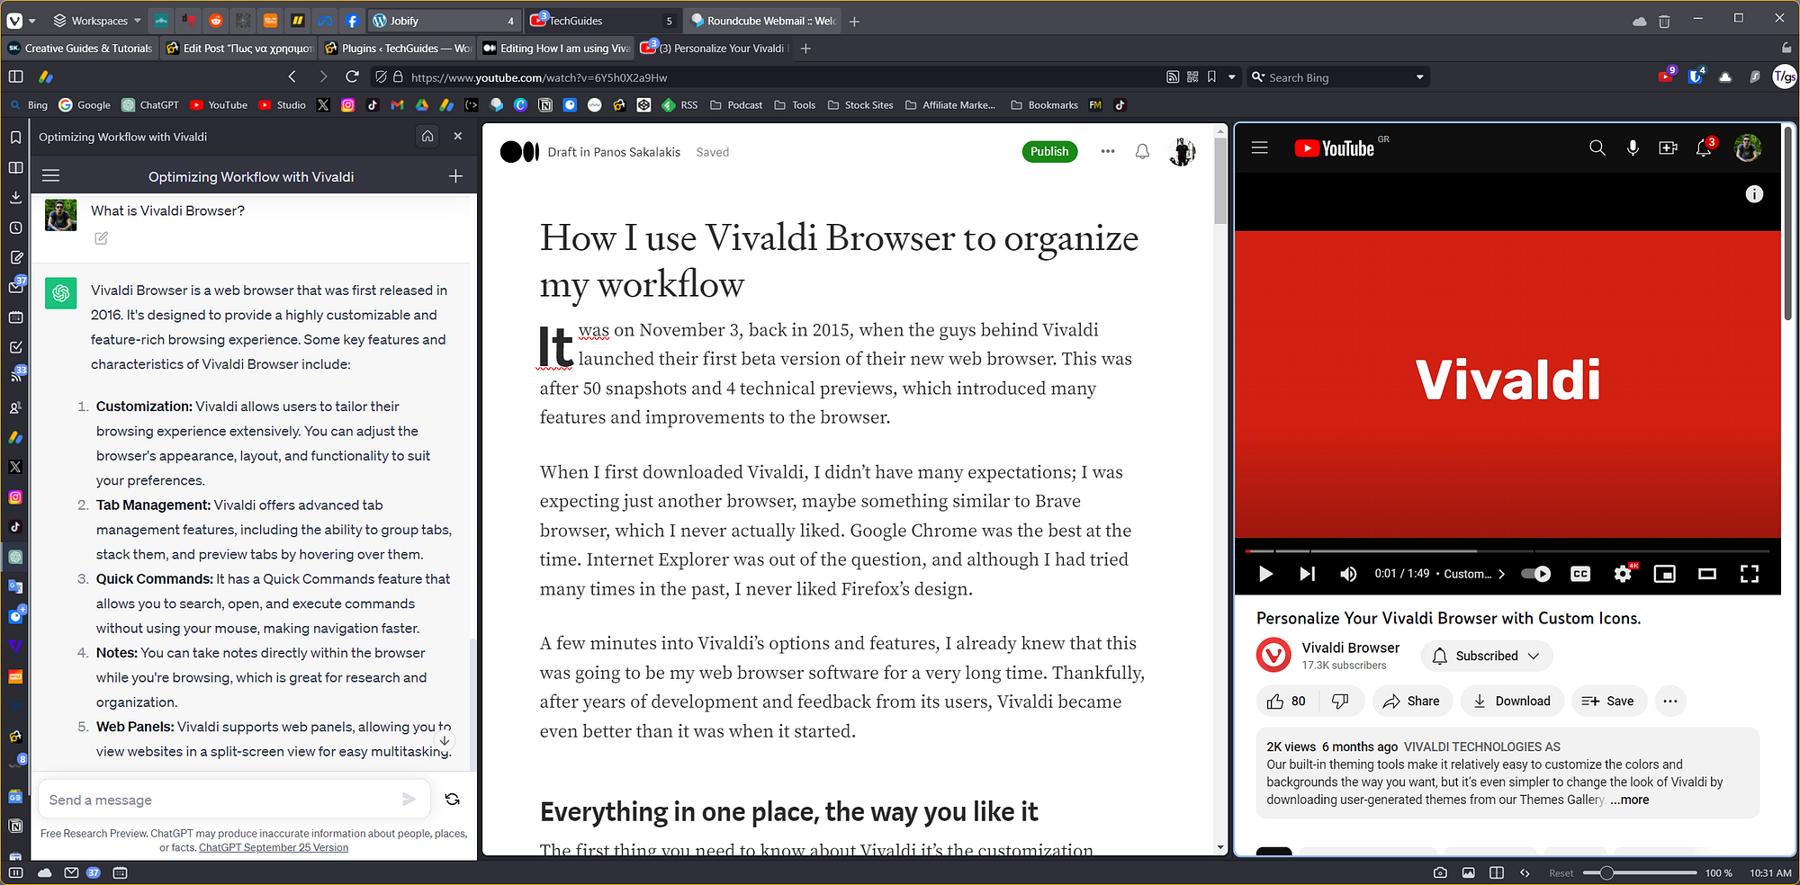Open the Downloads panel
Image resolution: width=1800 pixels, height=885 pixels.
point(15,197)
